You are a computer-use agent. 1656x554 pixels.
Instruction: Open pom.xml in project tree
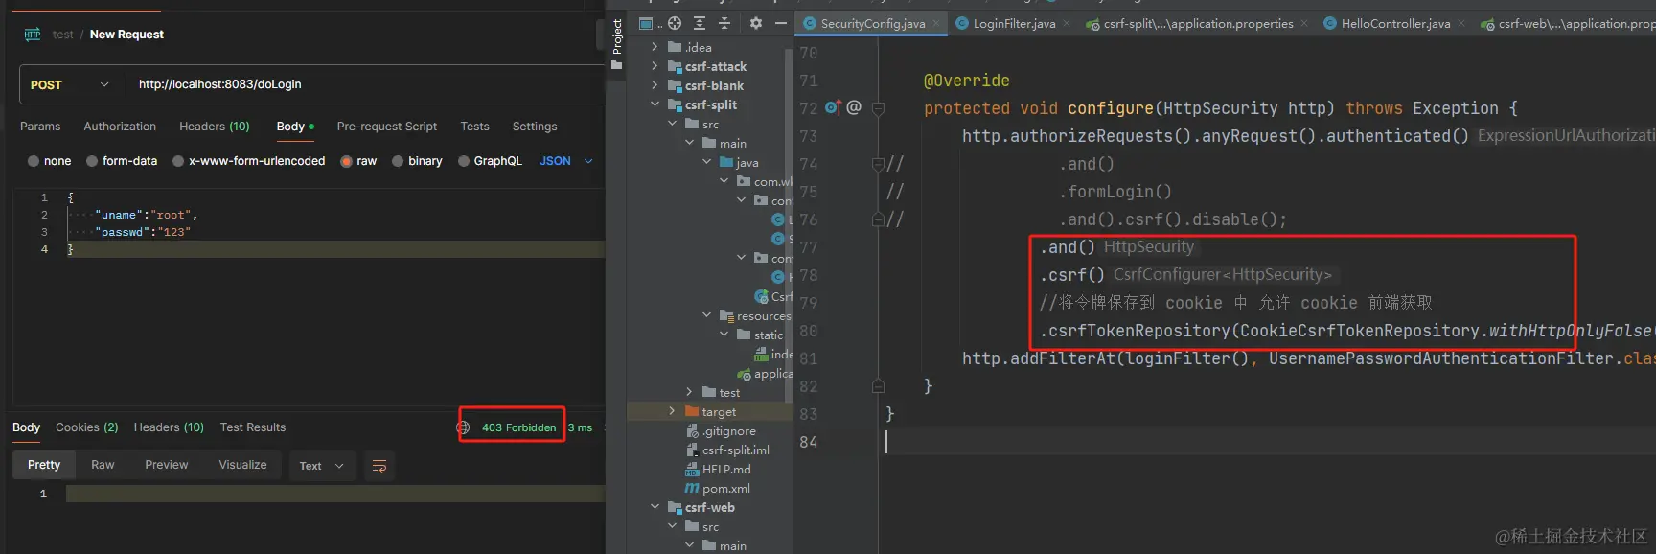coord(726,488)
